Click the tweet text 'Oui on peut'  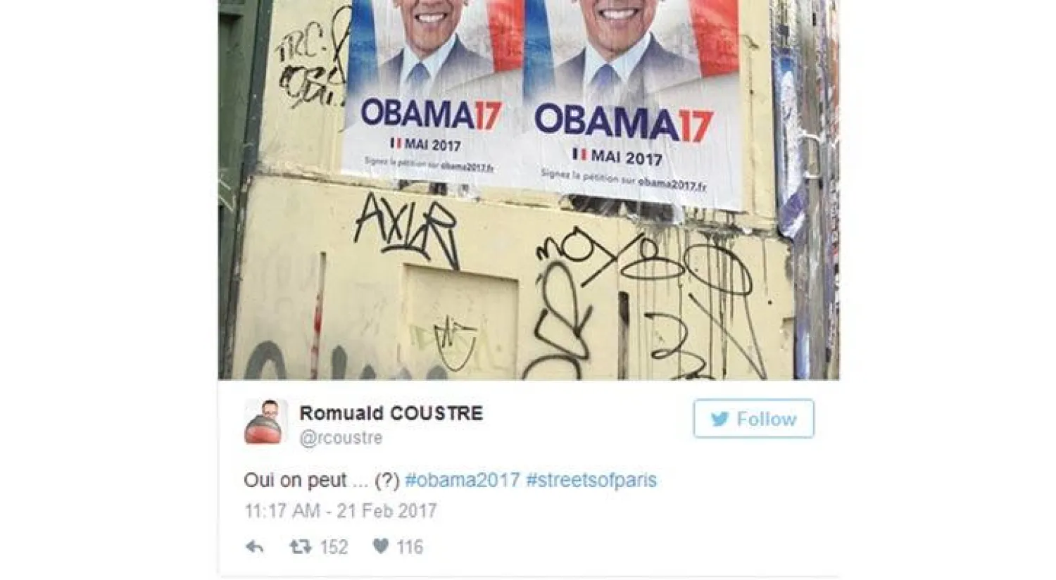tap(295, 480)
